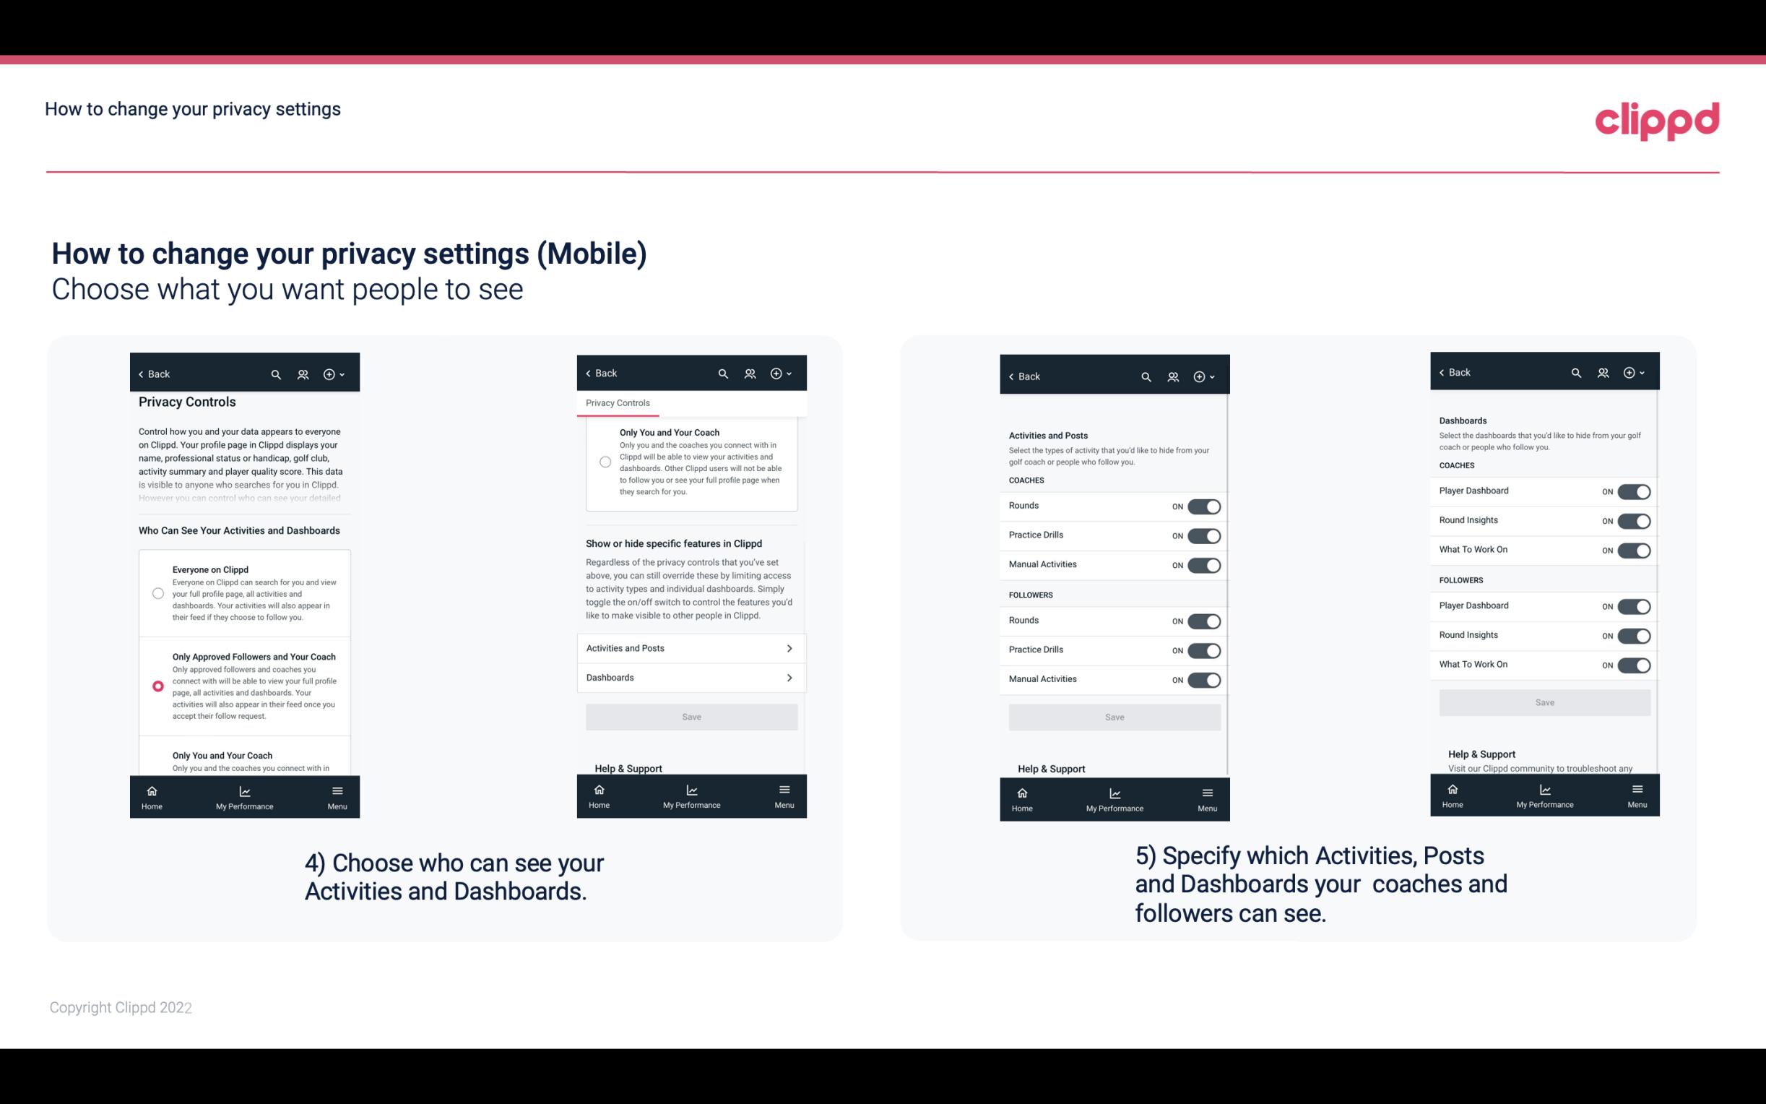
Task: Click Save button on Dashboards screen
Action: (1544, 702)
